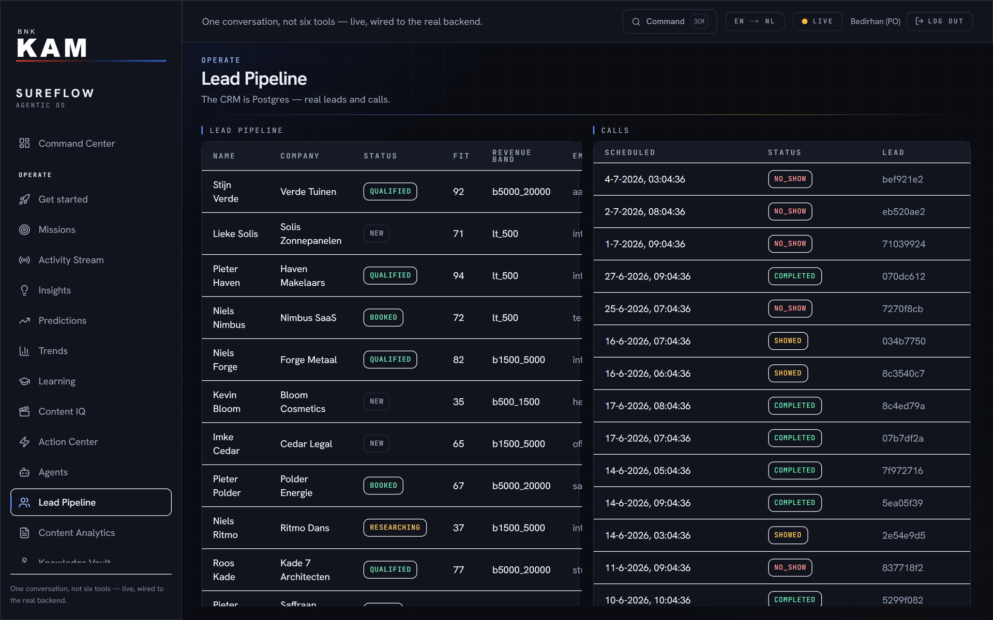Click the Forge Metaal company cell
Image resolution: width=993 pixels, height=620 pixels.
click(308, 360)
